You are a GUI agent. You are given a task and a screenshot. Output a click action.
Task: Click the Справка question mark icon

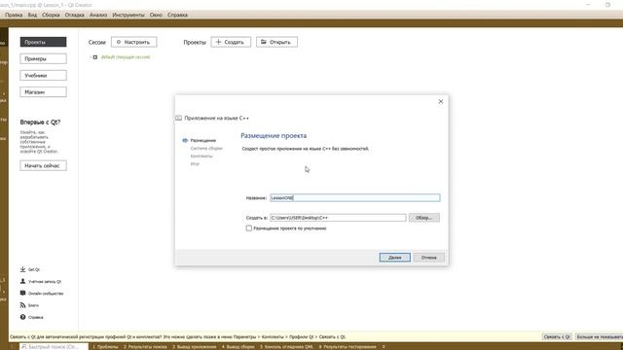(x=22, y=317)
